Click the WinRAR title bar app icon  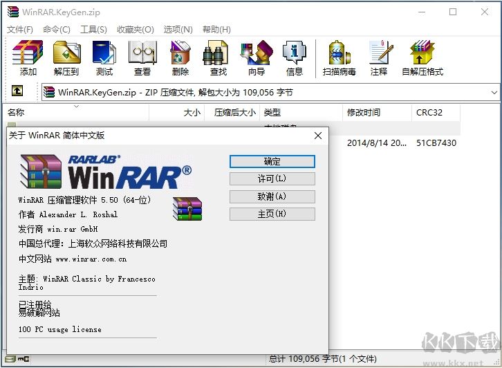pos(13,12)
